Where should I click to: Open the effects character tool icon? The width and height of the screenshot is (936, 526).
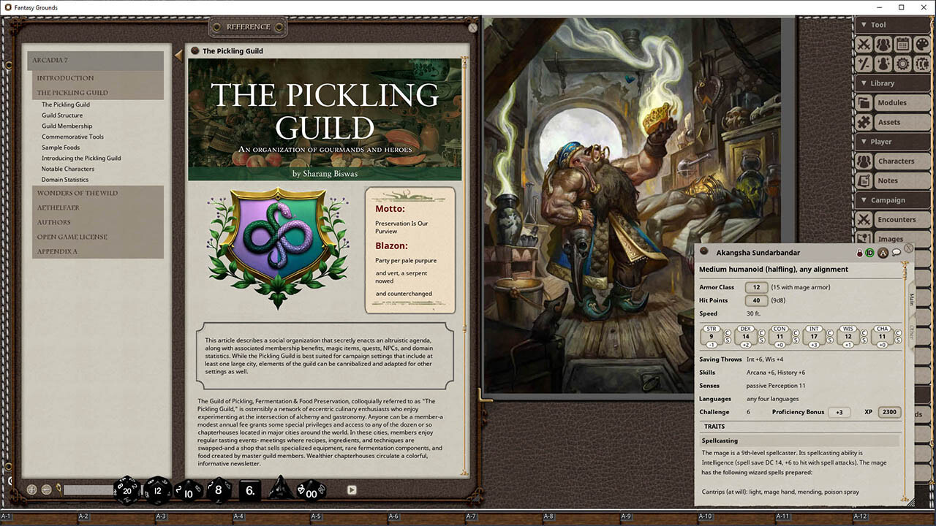[x=883, y=64]
